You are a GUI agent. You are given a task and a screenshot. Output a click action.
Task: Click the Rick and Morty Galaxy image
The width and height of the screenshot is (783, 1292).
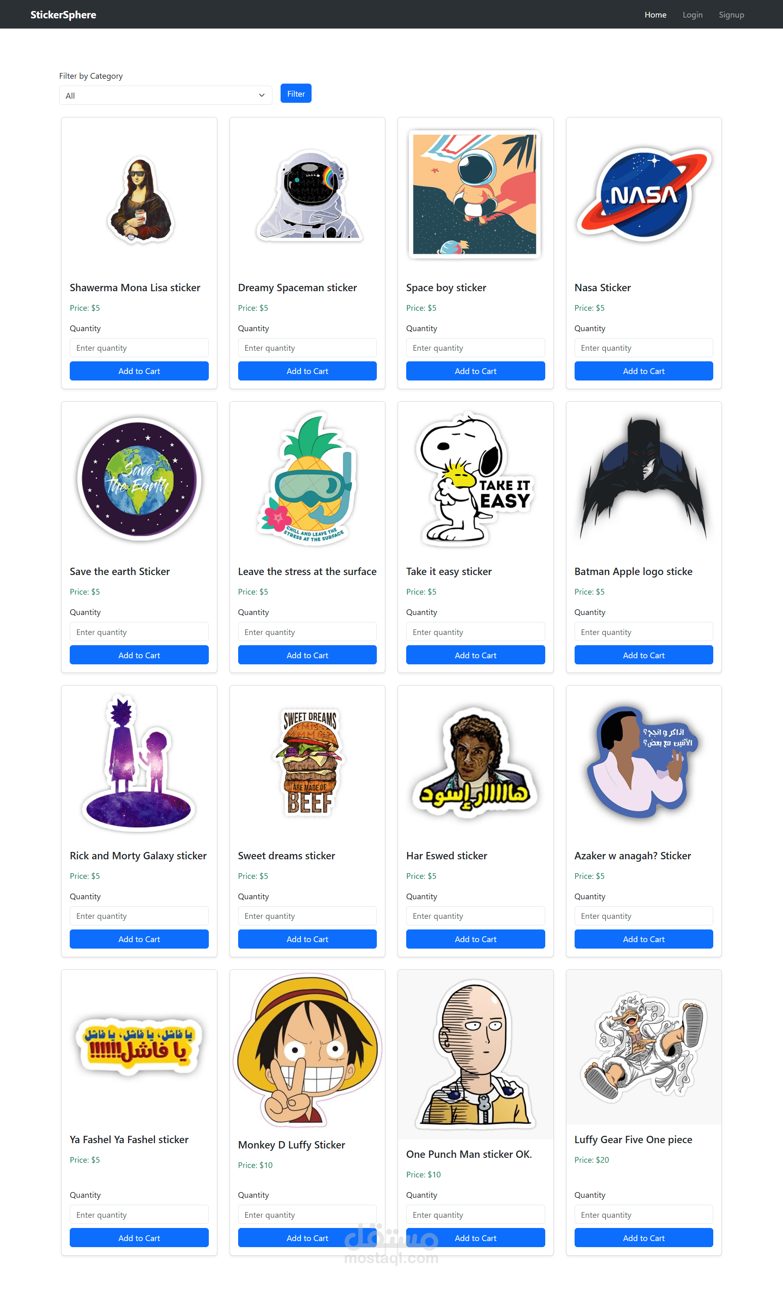(x=139, y=763)
